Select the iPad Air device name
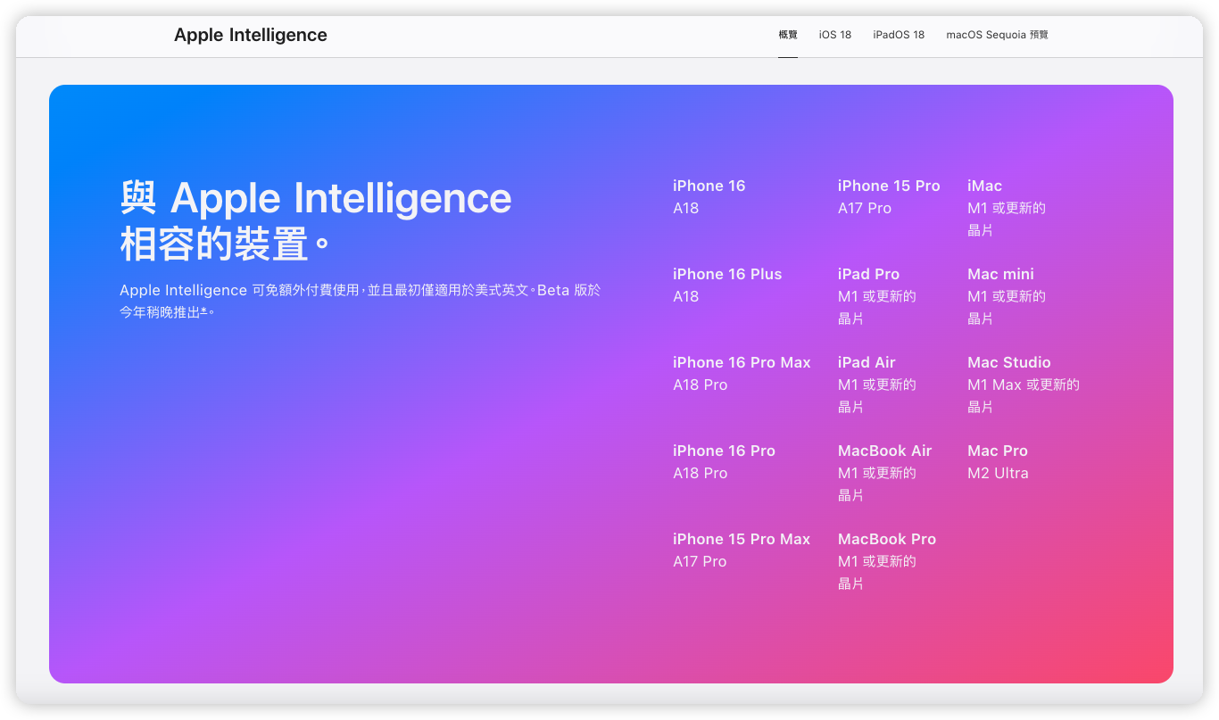 867,362
